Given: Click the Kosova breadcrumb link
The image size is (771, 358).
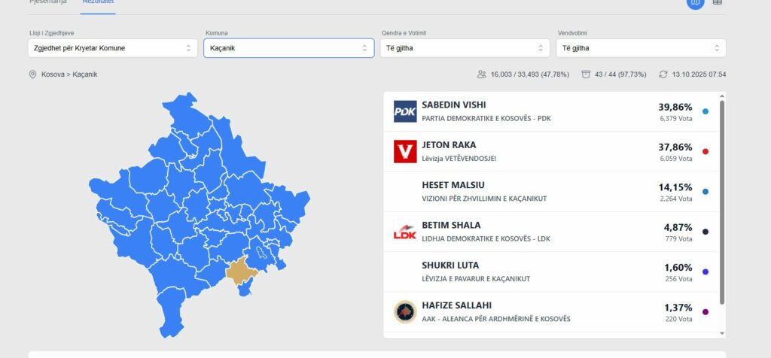Looking at the screenshot, I should [53, 74].
